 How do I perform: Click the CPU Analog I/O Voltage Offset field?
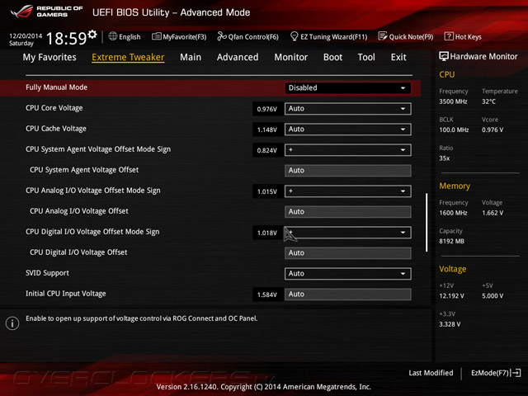(x=348, y=212)
